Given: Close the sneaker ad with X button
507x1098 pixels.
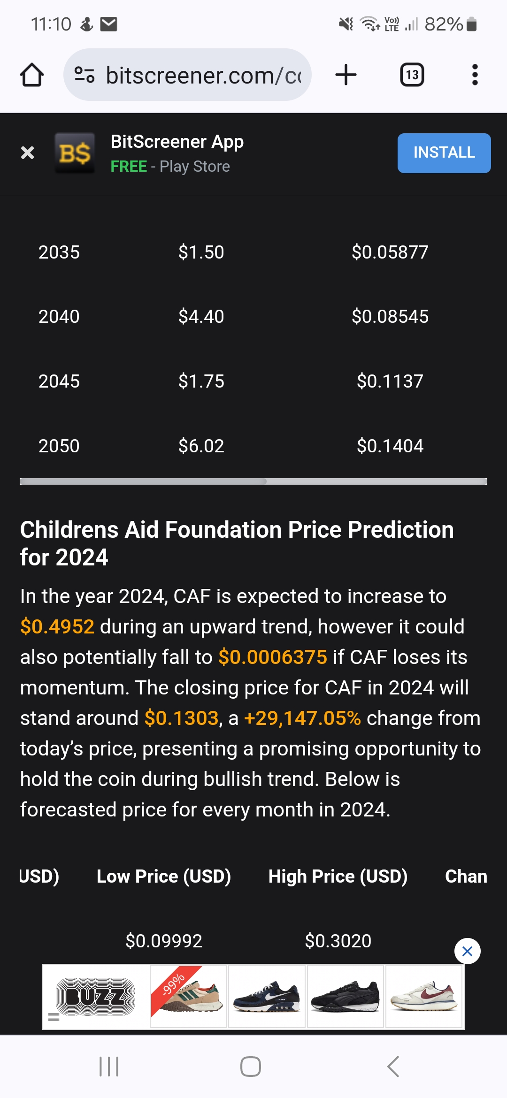Looking at the screenshot, I should tap(467, 951).
